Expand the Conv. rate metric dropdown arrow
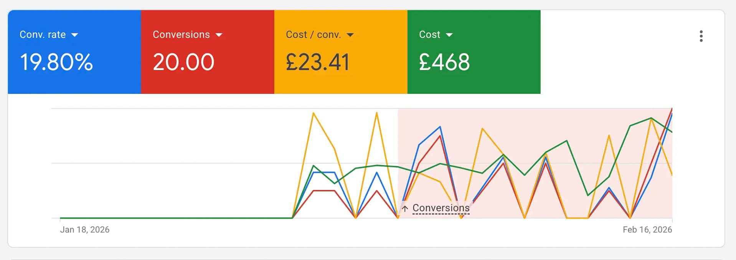Viewport: 736px width, 260px height. tap(75, 35)
